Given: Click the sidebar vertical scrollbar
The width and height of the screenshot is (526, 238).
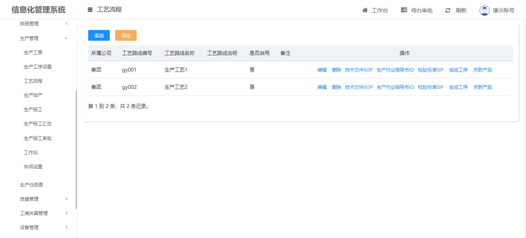Looking at the screenshot, I should click(76, 150).
